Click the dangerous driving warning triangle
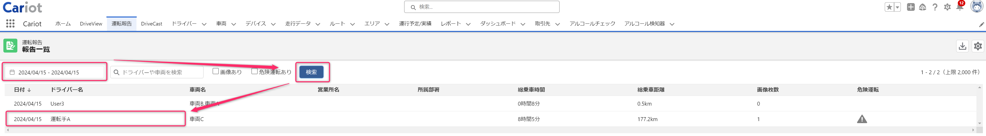This screenshot has width=986, height=136. 862,119
